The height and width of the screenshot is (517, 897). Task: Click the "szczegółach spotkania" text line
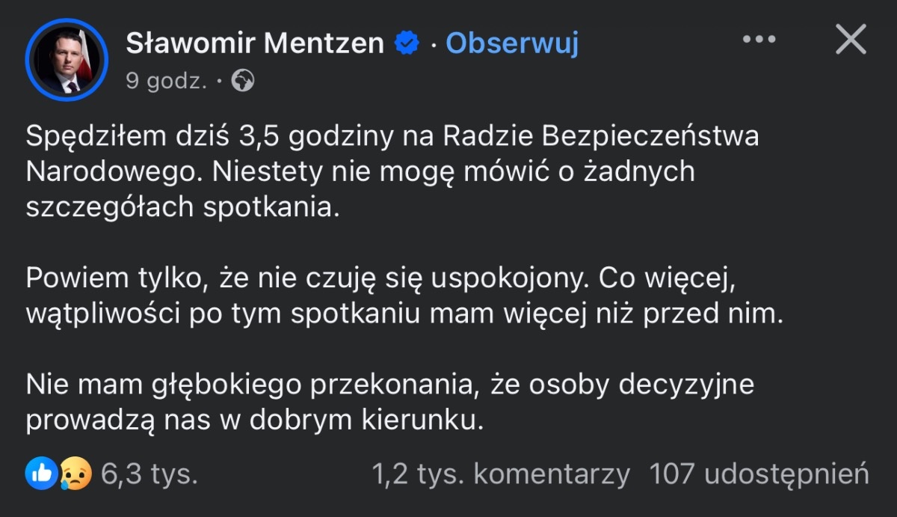point(182,207)
